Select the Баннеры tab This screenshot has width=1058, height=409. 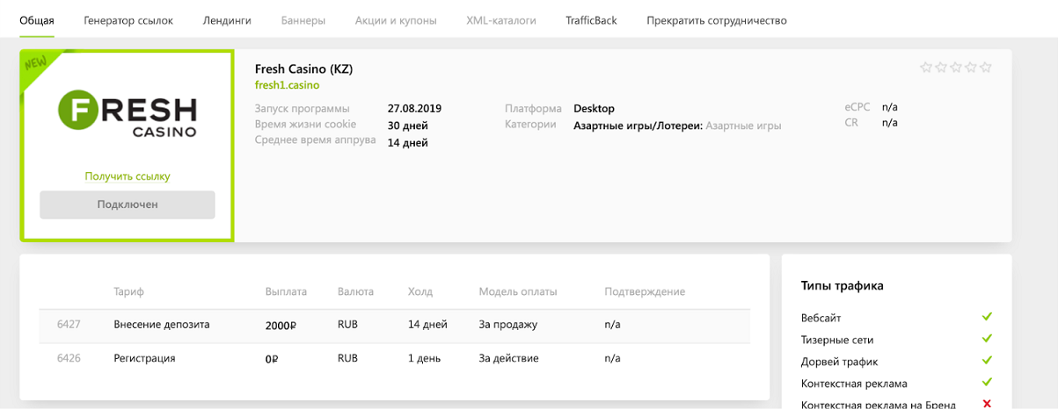(303, 20)
